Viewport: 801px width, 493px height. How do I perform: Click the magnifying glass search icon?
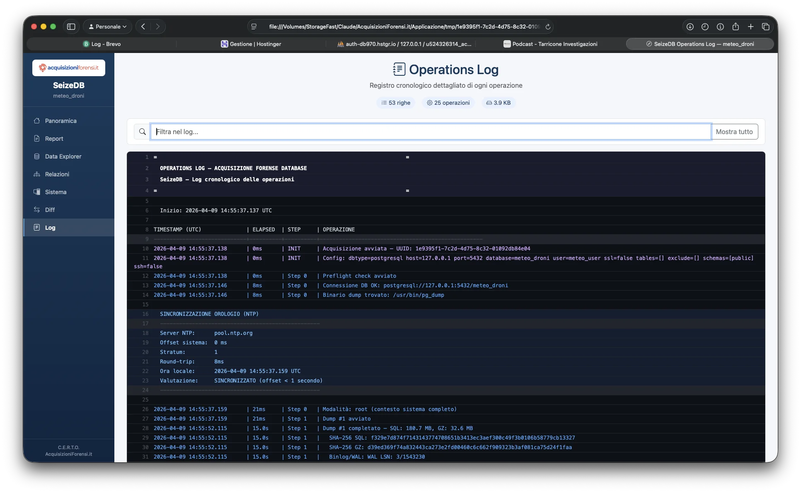point(142,132)
